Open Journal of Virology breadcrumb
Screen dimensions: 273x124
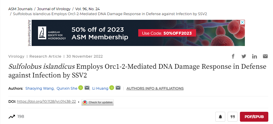(x=54, y=8)
